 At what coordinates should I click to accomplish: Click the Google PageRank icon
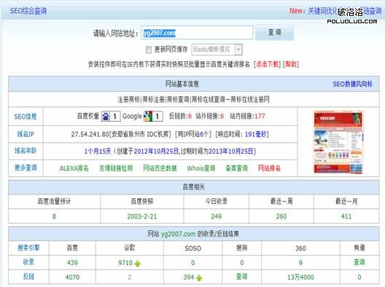coord(148,116)
